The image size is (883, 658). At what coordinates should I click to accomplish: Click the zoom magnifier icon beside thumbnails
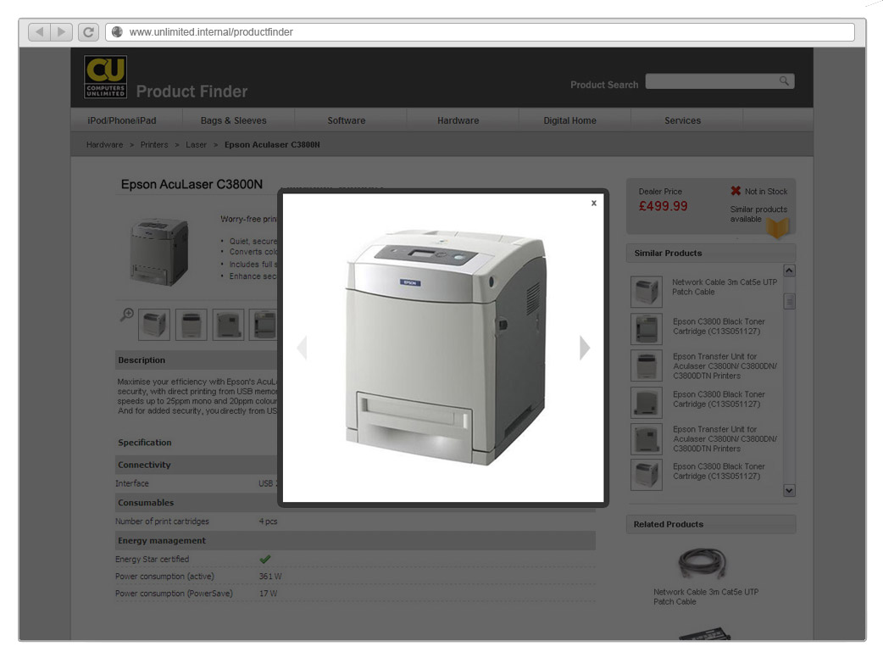click(127, 315)
